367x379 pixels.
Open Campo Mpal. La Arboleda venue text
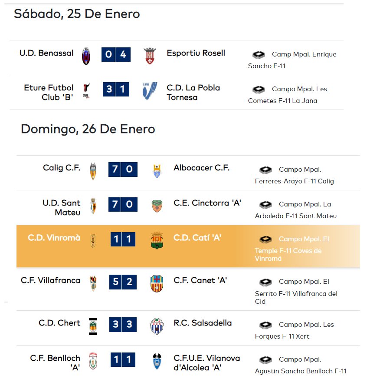coord(296,210)
